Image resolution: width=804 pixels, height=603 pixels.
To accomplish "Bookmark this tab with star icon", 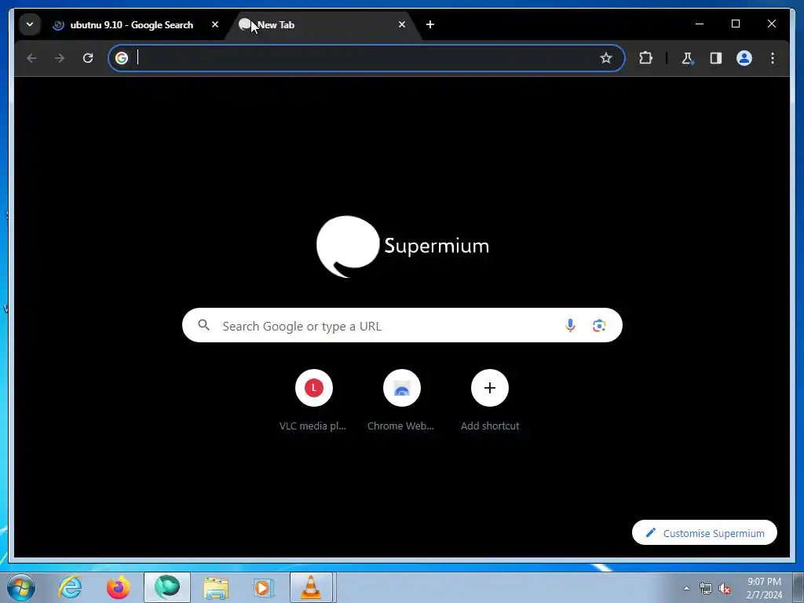I will (x=605, y=58).
